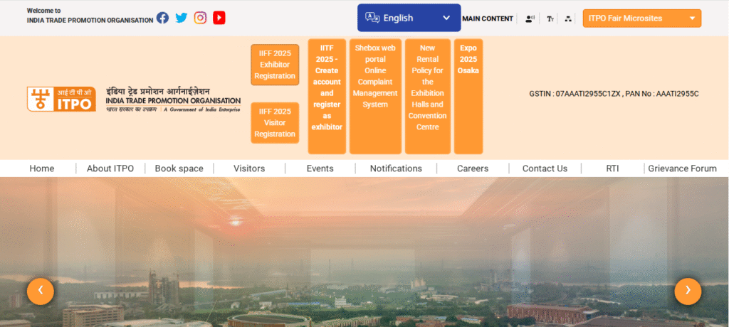Open Contact Us menu
729x327 pixels.
pos(545,168)
